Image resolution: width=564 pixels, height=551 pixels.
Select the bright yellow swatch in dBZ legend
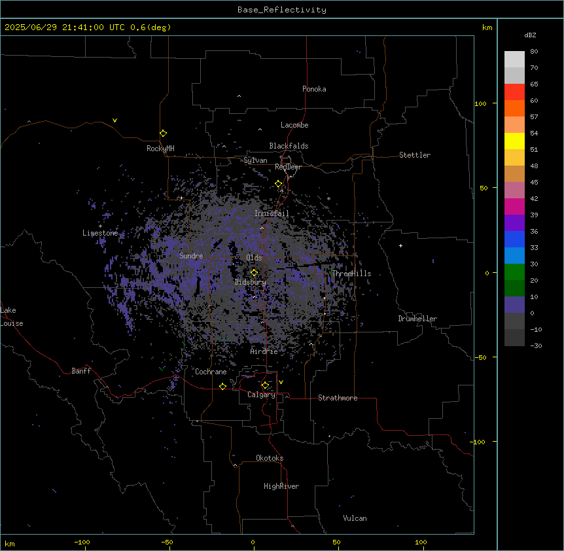[514, 141]
